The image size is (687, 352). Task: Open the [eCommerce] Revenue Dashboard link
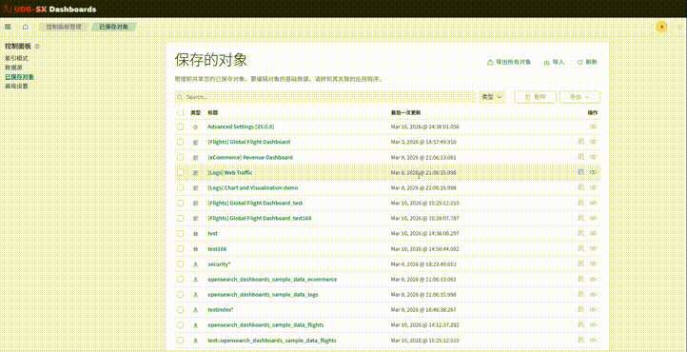pyautogui.click(x=250, y=157)
